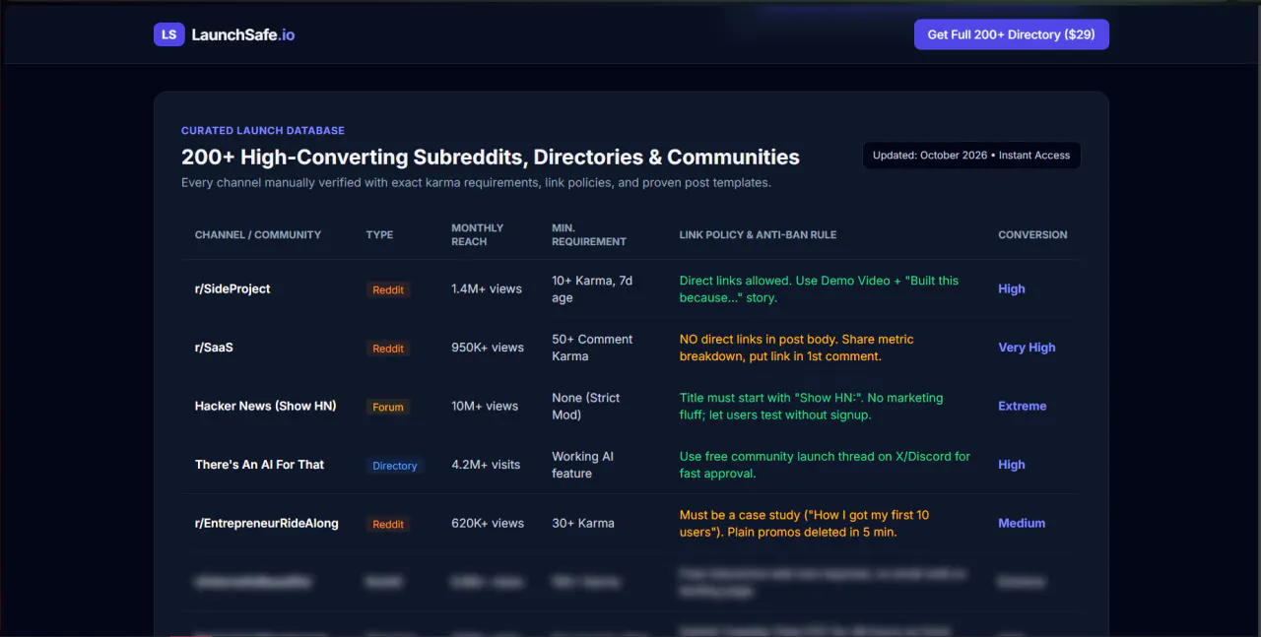This screenshot has width=1261, height=637.
Task: Click the Extreme conversion rating for Hacker News
Action: [1023, 406]
